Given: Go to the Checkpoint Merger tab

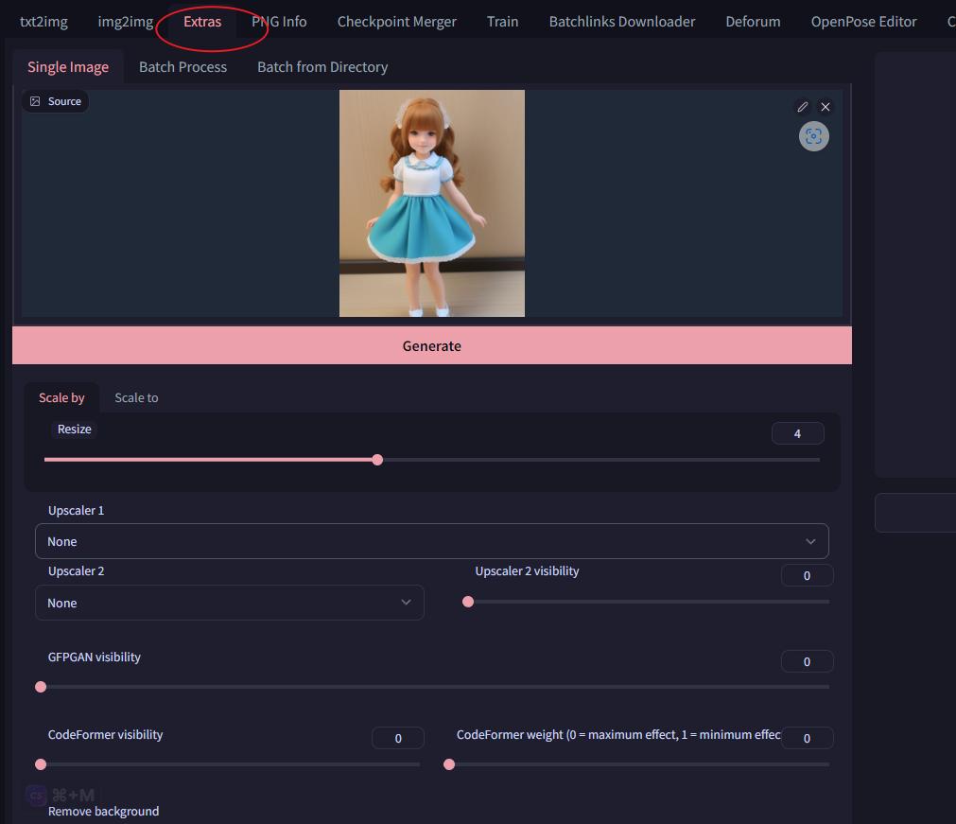Looking at the screenshot, I should tap(396, 22).
